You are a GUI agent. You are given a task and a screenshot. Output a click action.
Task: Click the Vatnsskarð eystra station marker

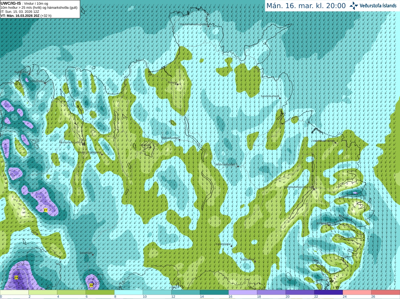336,143
